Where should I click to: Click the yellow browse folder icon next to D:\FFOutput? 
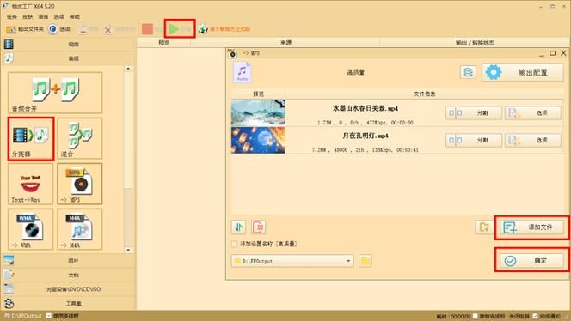[365, 261]
